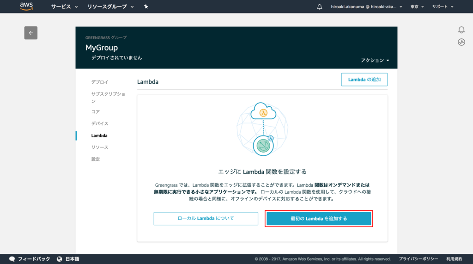This screenshot has width=473, height=264.
Task: Click the フィードバック link in footer
Action: 34,259
